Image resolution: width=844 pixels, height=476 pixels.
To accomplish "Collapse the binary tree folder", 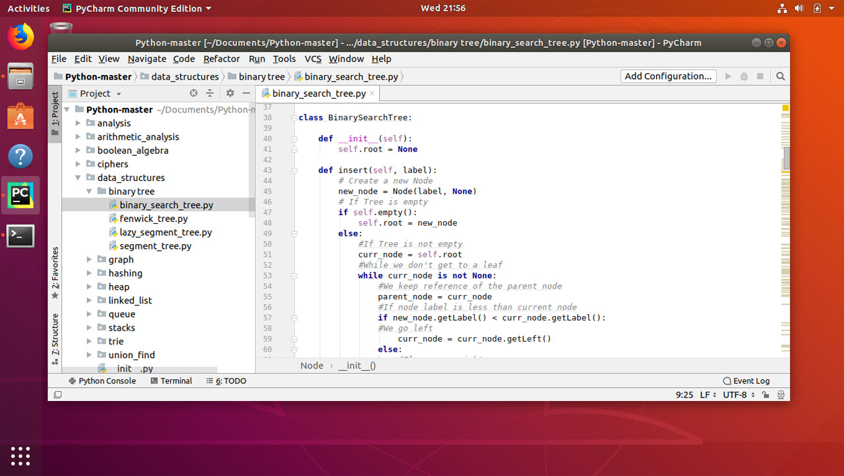I will (x=88, y=191).
